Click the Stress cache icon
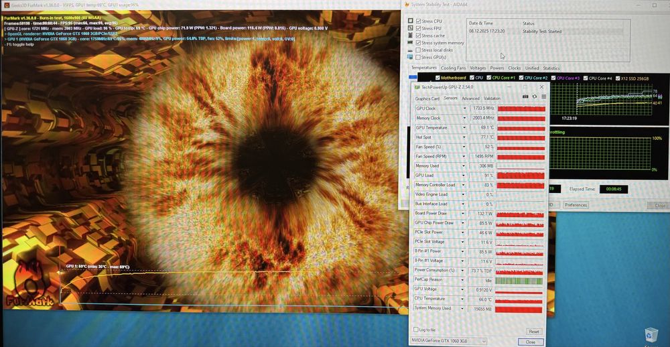 [410, 36]
